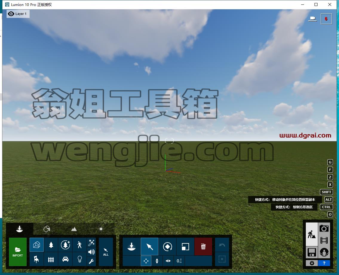Click the 快捷方式: 绘制方形选区 tooltip text

294,207
